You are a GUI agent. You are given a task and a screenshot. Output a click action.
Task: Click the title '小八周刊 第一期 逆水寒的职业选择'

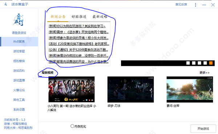click(x=72, y=108)
